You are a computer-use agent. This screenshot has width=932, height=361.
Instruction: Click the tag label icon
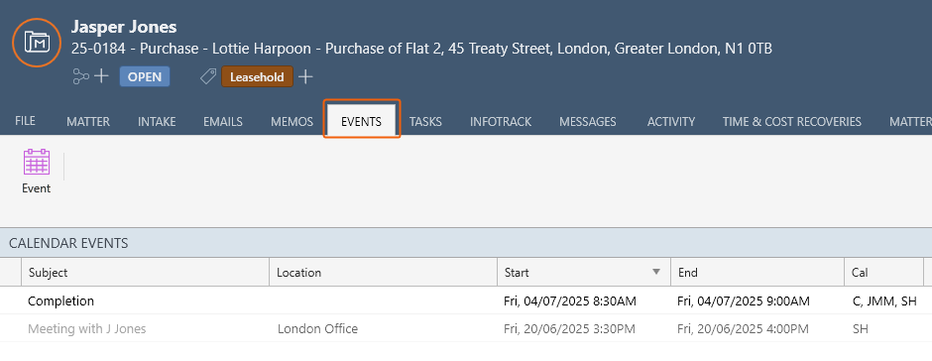pyautogui.click(x=207, y=76)
